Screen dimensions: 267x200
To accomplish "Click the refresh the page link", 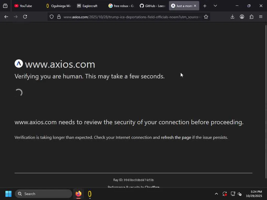I will 176,137.
